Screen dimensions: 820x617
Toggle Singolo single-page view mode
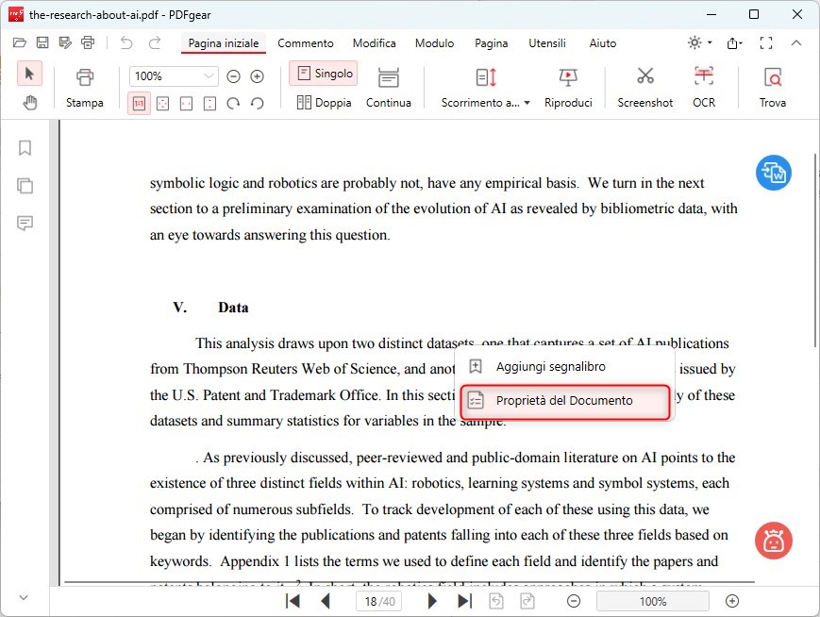click(x=324, y=73)
